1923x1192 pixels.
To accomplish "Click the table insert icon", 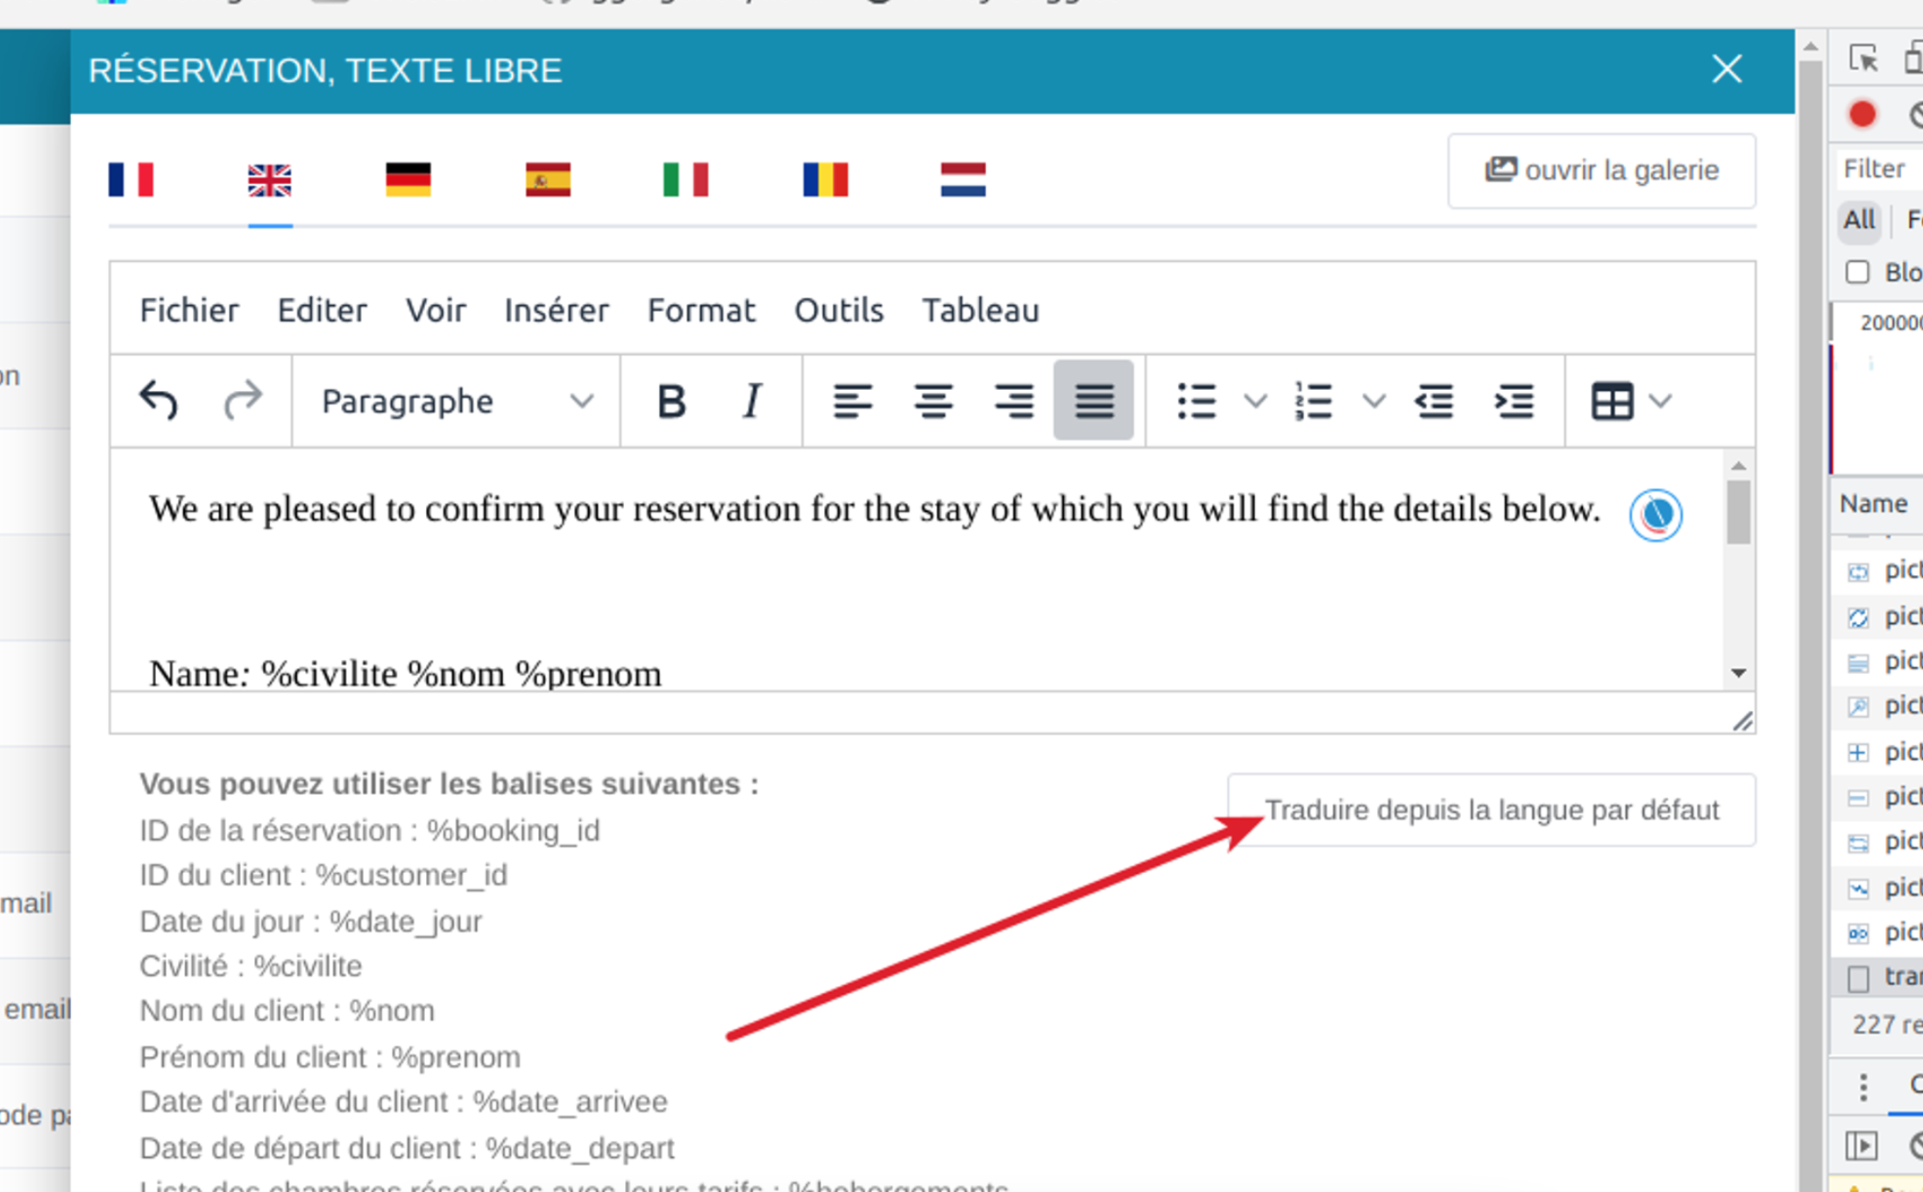I will (x=1612, y=401).
